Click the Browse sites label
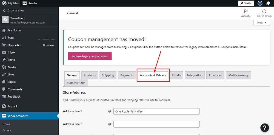Screen dimensions: 274x135 pos(16,10)
